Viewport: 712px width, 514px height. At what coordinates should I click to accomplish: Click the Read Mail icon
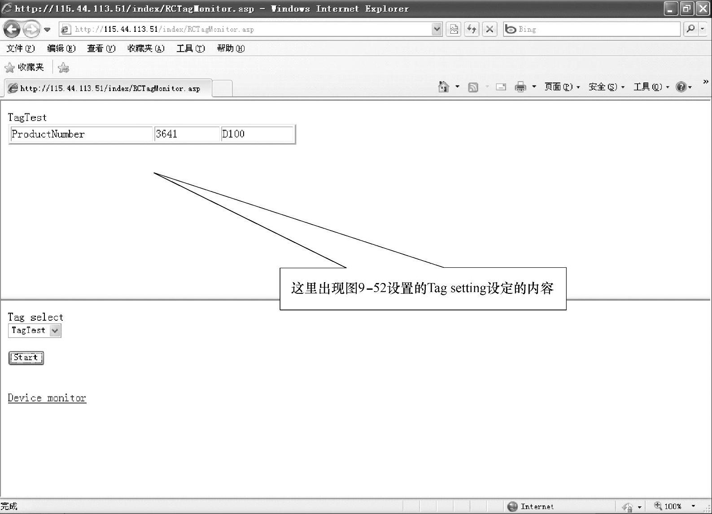[501, 87]
